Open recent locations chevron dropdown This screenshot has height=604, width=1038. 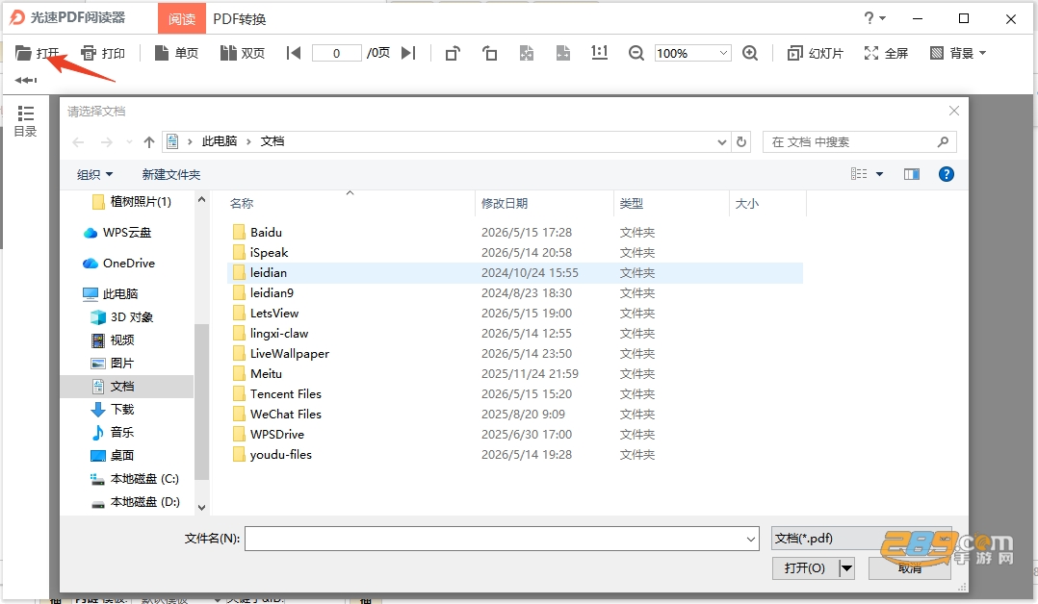[129, 141]
